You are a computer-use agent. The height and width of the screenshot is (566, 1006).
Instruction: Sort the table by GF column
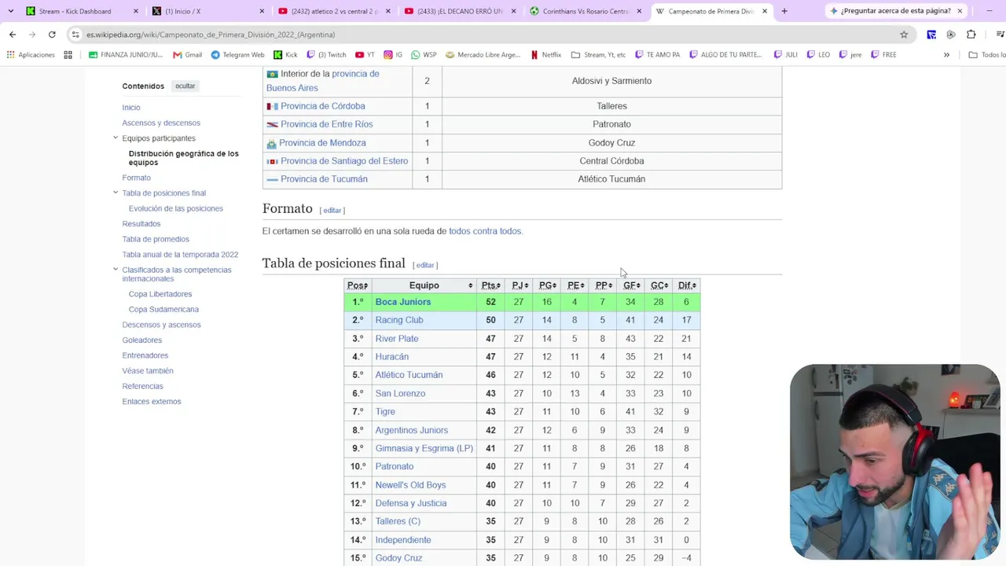coord(631,285)
